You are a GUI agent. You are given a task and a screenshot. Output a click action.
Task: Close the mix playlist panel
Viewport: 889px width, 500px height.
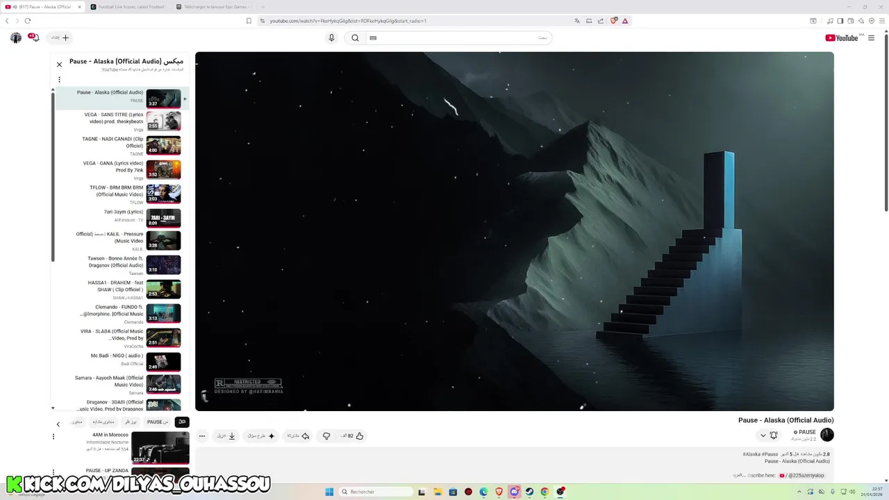tap(59, 65)
